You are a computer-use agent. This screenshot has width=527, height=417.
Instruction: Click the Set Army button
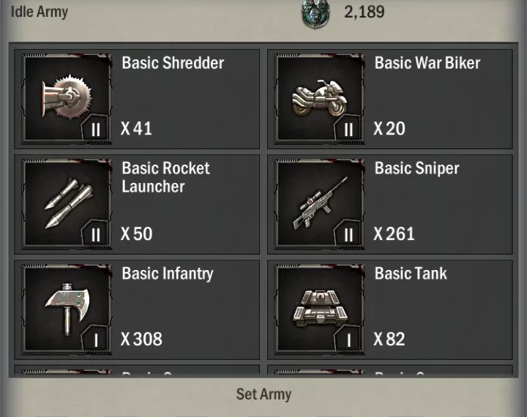click(263, 394)
